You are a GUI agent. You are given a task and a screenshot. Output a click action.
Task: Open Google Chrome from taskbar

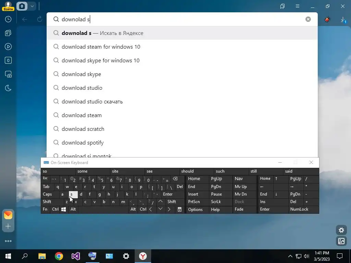point(59,256)
